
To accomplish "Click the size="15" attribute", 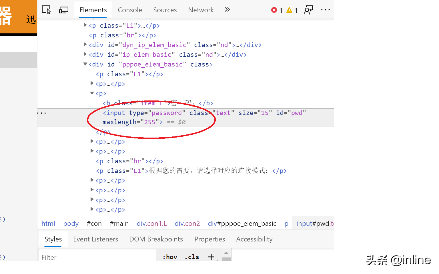I will coord(255,113).
